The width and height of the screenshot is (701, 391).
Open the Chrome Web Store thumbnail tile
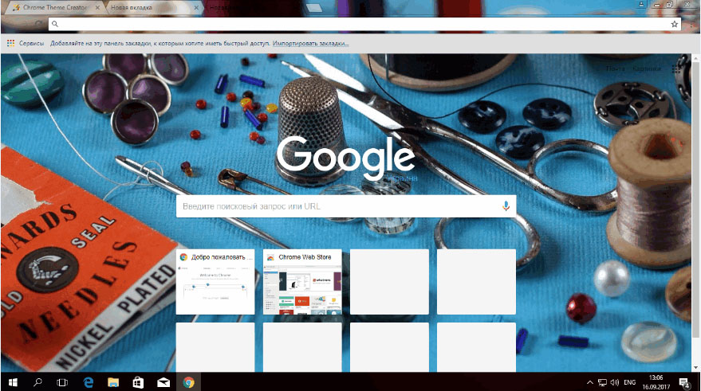pyautogui.click(x=302, y=282)
